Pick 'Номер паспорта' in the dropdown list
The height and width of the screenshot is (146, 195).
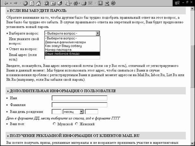pos(72,50)
